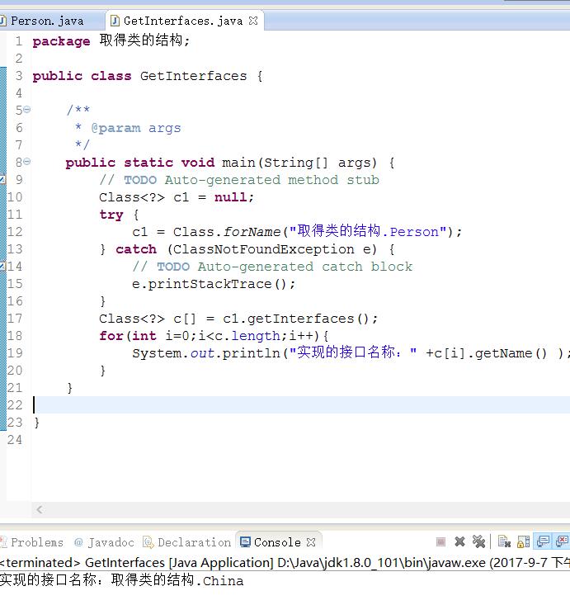The height and width of the screenshot is (605, 570).
Task: Collapse the main method fold at line 8
Action: [26, 162]
